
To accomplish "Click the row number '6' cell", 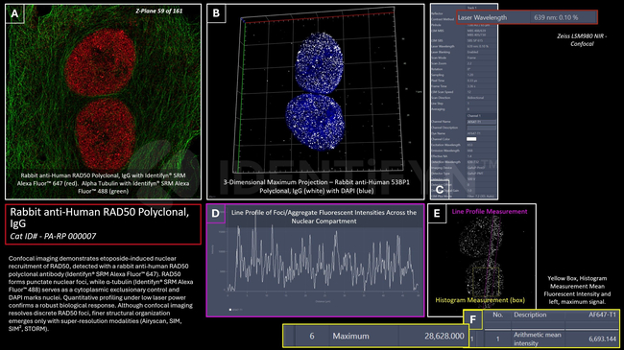I will click(x=312, y=336).
